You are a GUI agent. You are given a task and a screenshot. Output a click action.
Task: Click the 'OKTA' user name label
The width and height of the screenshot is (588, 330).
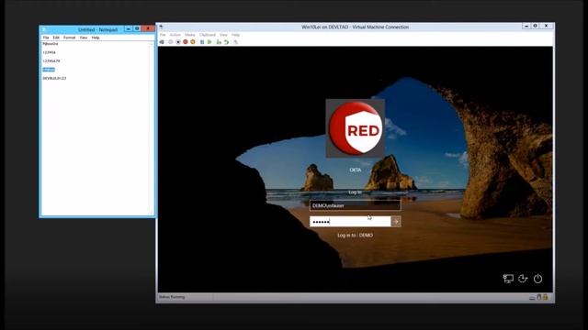pyautogui.click(x=356, y=170)
